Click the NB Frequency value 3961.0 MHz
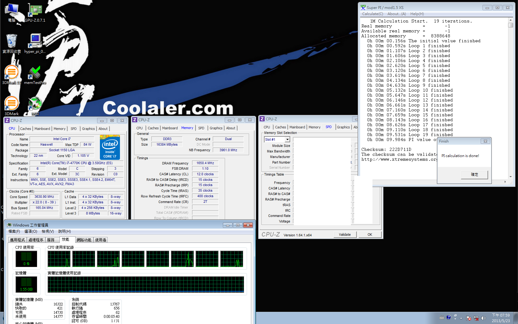 (x=228, y=150)
